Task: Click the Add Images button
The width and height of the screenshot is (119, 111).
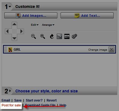Action: pos(31,15)
